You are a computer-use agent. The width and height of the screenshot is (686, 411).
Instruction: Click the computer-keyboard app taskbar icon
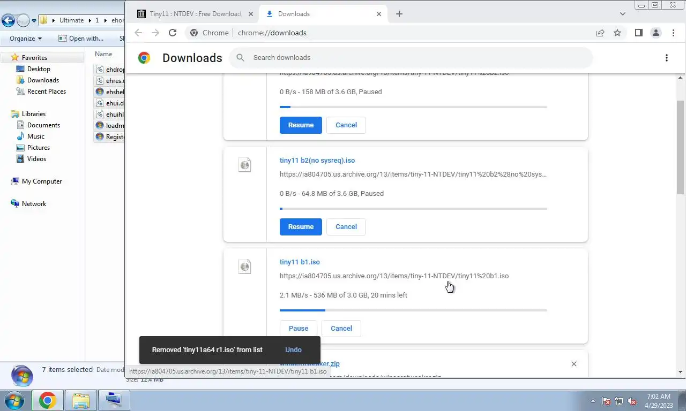[114, 400]
